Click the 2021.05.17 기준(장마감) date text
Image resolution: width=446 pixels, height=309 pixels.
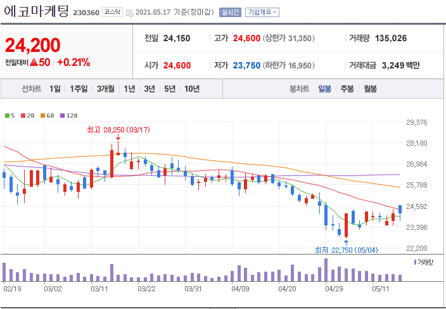click(175, 13)
